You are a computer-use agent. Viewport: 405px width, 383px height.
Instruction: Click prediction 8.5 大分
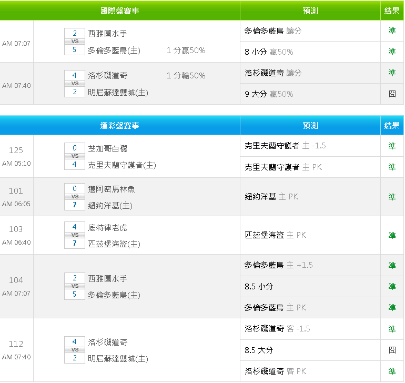(x=259, y=350)
